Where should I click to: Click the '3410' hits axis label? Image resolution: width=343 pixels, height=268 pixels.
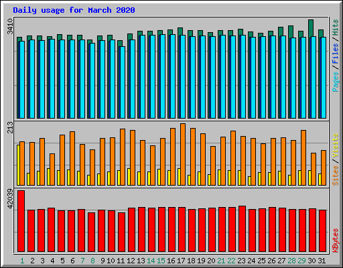(10, 26)
